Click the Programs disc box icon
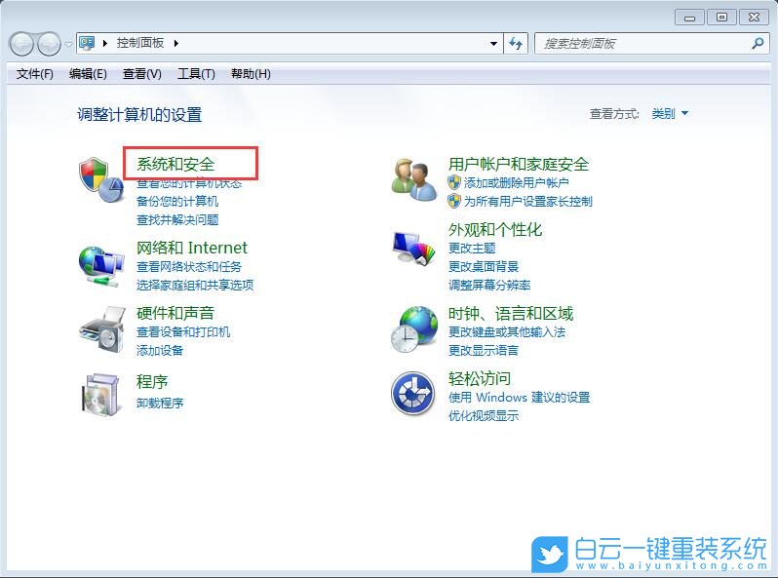778x578 pixels. 101,395
